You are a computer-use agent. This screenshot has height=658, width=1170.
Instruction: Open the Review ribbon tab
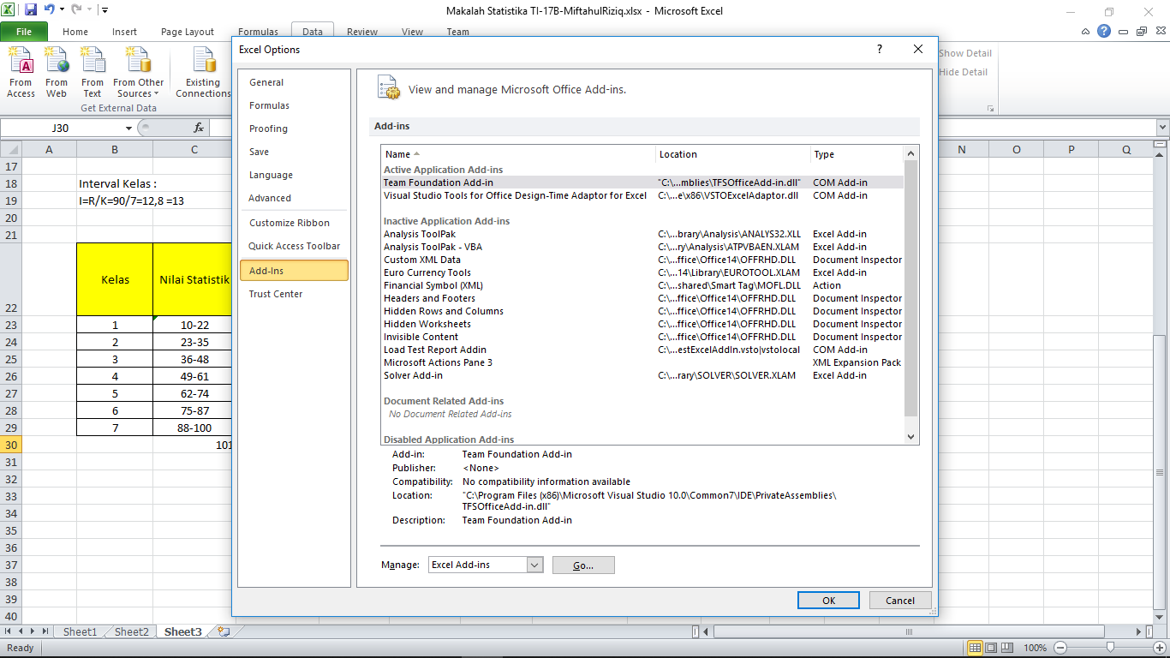click(x=362, y=32)
